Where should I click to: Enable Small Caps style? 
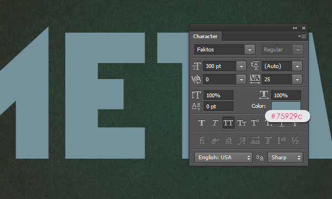pyautogui.click(x=242, y=123)
